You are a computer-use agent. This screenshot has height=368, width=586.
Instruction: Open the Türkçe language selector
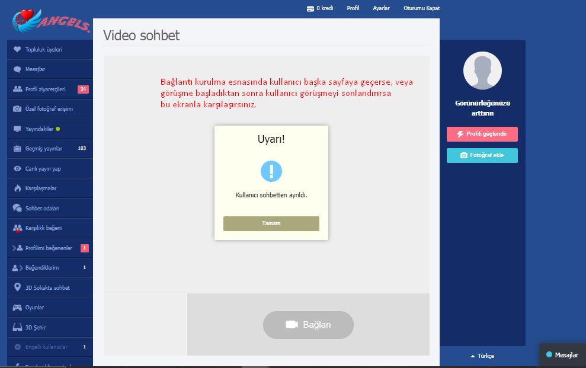point(482,356)
